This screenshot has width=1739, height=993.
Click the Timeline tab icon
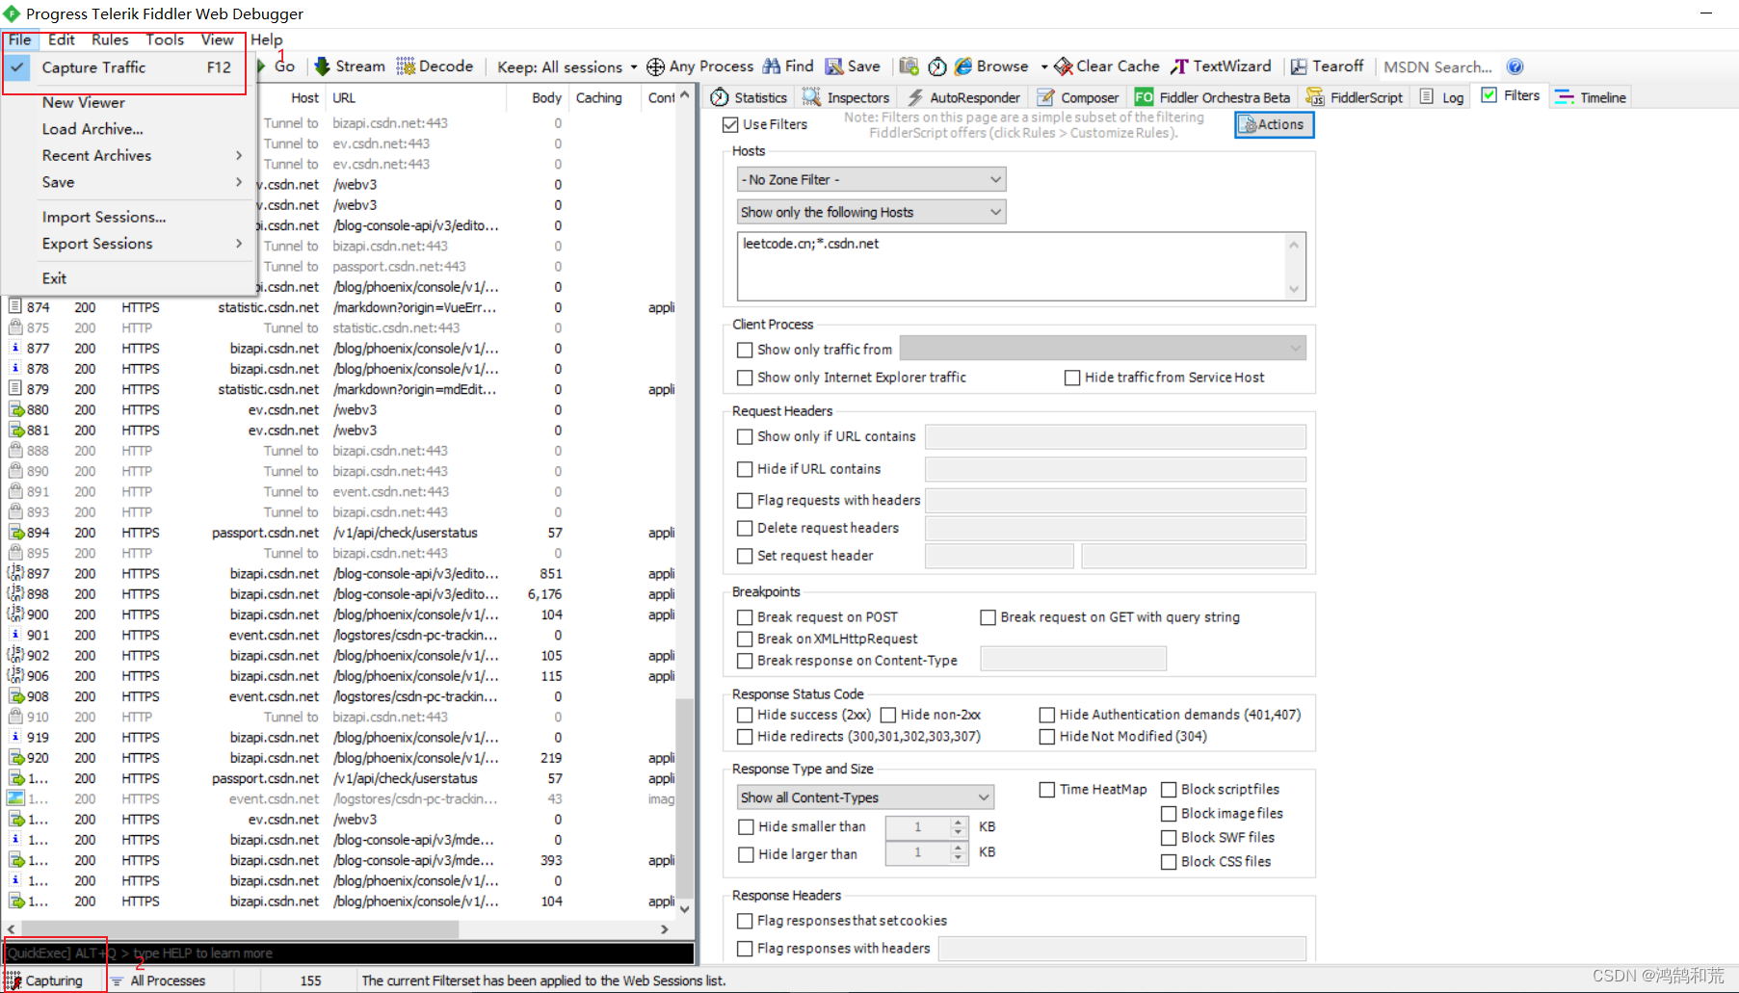[x=1565, y=97]
